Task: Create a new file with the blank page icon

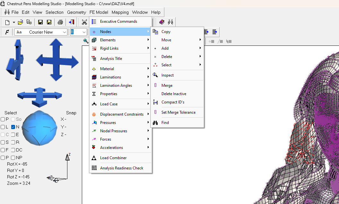Action: [7, 22]
